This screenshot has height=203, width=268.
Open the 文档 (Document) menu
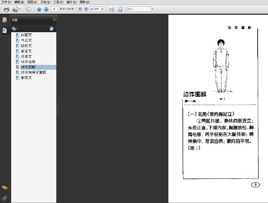pyautogui.click(x=45, y=2)
